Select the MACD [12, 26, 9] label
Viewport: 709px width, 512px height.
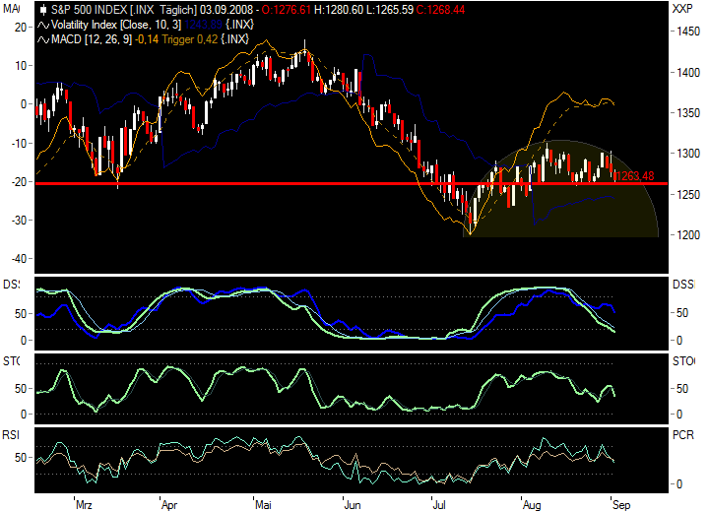pyautogui.click(x=92, y=39)
